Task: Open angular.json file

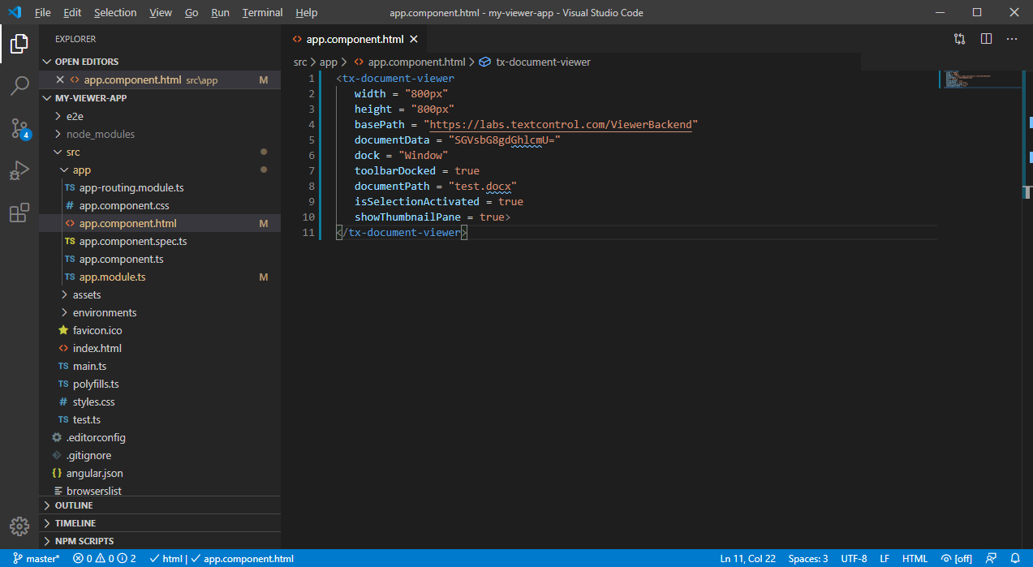Action: (160, 473)
